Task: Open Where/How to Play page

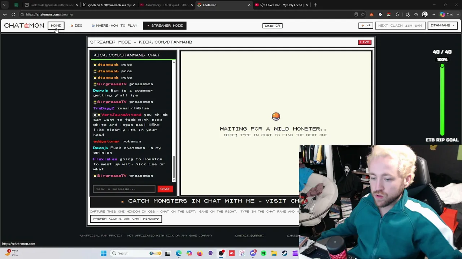Action: pos(114,26)
